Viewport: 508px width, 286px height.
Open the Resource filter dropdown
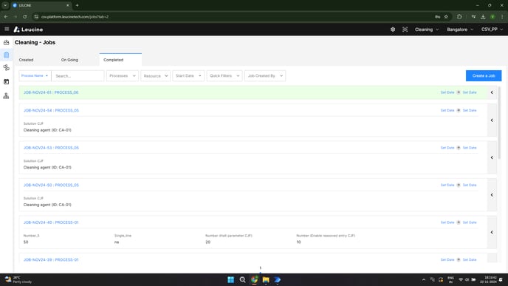156,76
